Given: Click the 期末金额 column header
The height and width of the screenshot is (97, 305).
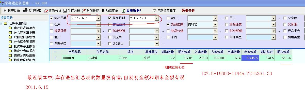Looking at the screenshot, I should click(x=283, y=52).
